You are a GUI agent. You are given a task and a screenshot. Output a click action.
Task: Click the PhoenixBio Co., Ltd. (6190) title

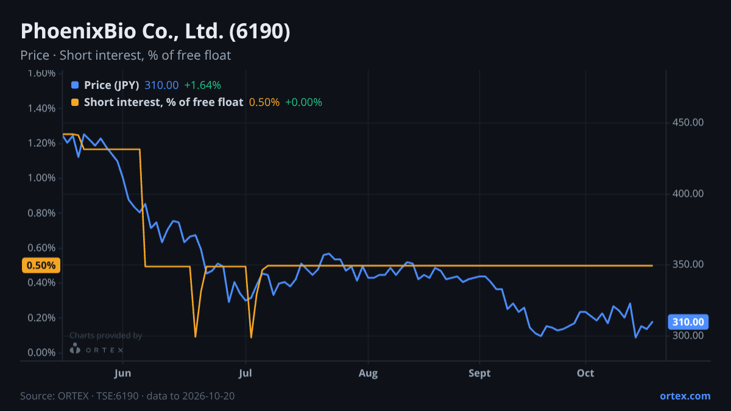click(155, 32)
